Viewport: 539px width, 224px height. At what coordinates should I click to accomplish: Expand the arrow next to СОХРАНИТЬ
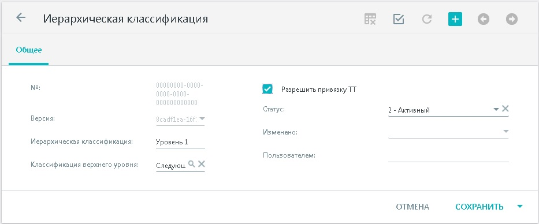pos(520,207)
